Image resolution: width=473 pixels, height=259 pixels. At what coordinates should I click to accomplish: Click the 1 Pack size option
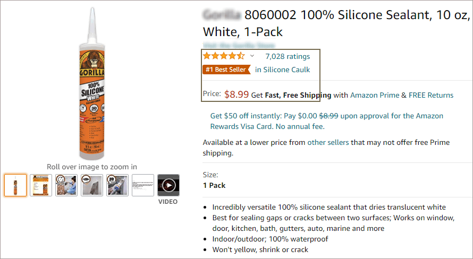[x=214, y=185]
